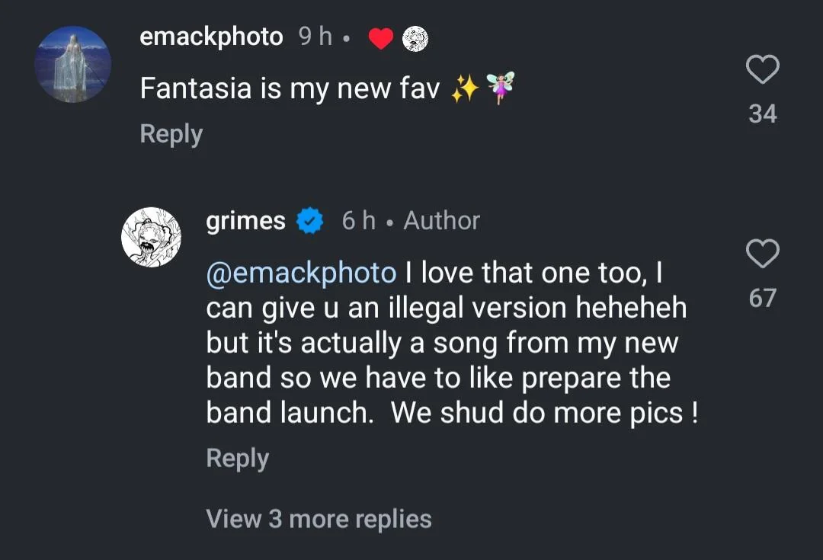
Task: View the 67 likes count
Action: pos(762,298)
